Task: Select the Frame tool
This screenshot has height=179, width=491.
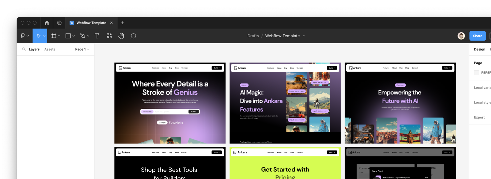Action: (54, 36)
